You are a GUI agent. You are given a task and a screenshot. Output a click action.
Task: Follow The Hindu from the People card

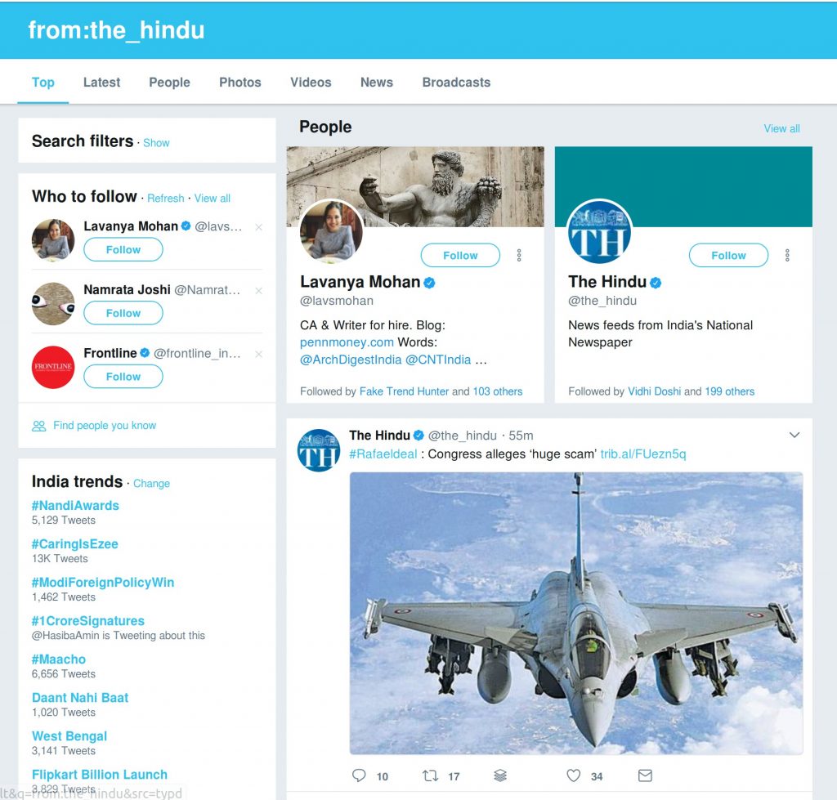(x=727, y=256)
